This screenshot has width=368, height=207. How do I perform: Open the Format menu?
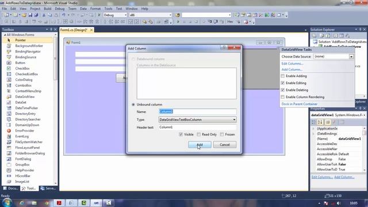tap(95, 9)
